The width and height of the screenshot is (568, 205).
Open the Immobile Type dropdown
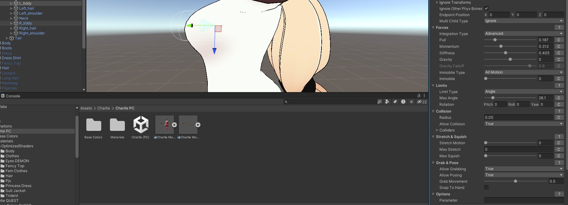pyautogui.click(x=524, y=72)
